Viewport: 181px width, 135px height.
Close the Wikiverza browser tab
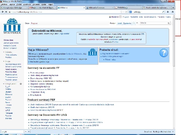pyautogui.click(x=84, y=8)
